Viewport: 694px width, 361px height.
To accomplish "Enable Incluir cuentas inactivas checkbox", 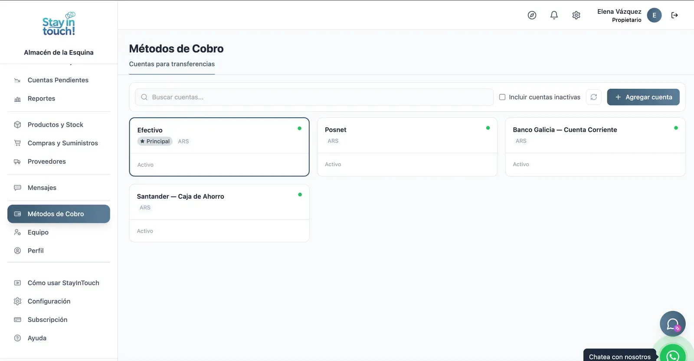I will [x=502, y=97].
